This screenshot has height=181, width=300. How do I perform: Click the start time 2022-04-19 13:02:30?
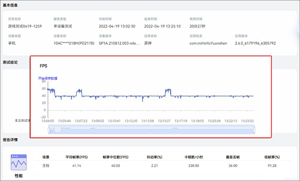pos(117,26)
